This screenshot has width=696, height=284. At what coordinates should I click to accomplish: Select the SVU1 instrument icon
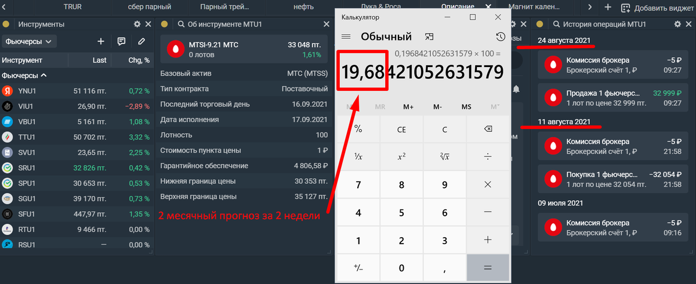coord(8,153)
